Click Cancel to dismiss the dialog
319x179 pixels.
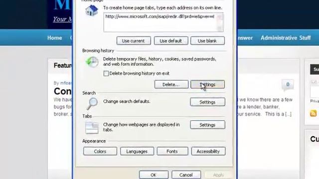click(x=186, y=175)
